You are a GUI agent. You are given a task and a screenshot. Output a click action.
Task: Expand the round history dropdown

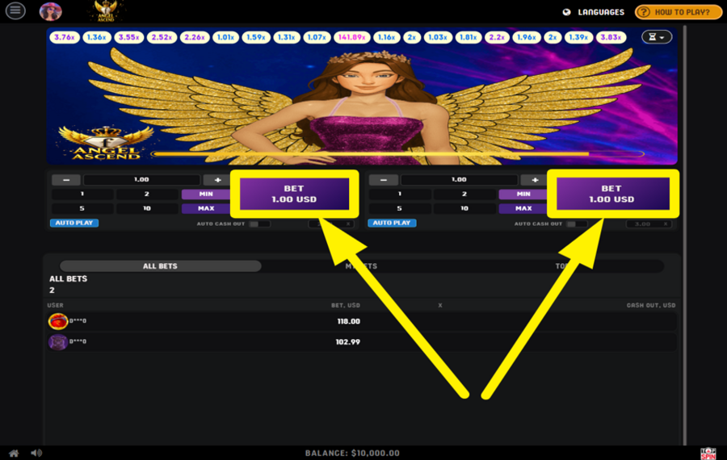tap(656, 37)
